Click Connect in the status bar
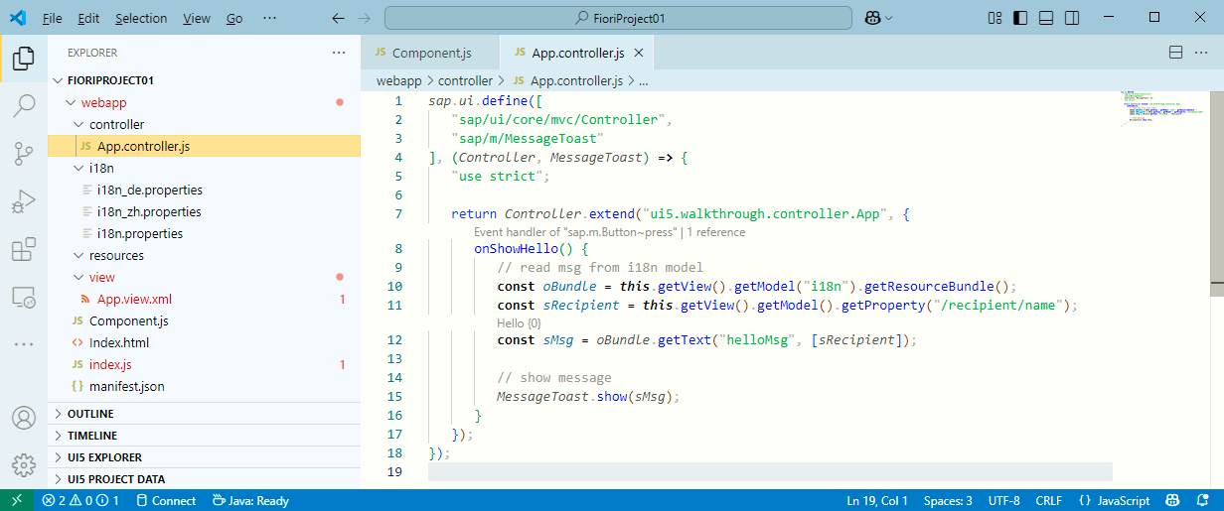The height and width of the screenshot is (511, 1224). tap(166, 501)
